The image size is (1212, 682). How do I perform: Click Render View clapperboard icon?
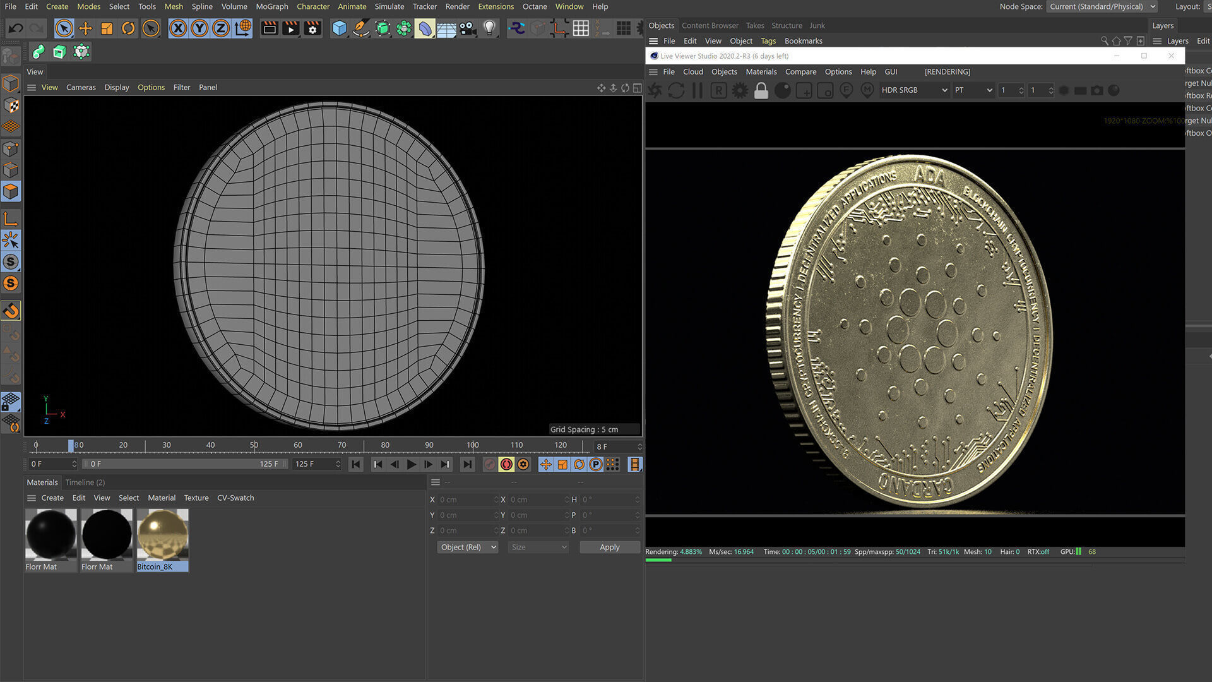[270, 28]
